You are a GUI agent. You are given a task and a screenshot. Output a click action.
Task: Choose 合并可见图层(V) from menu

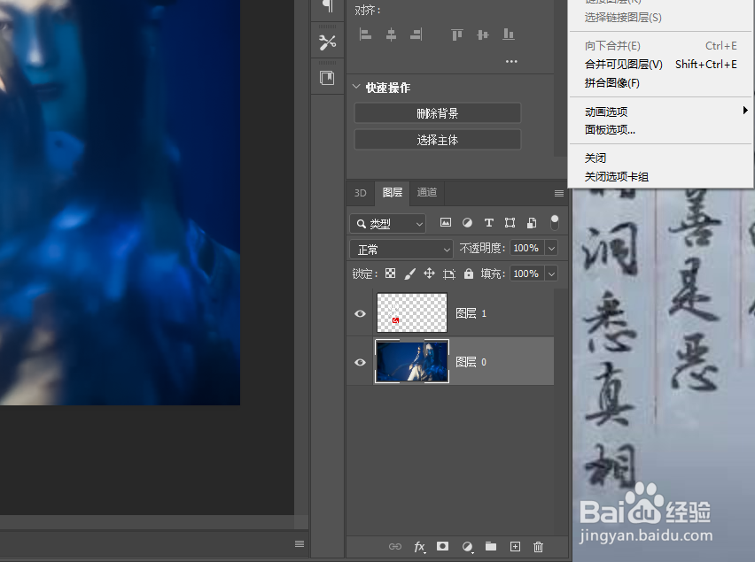tap(661, 65)
